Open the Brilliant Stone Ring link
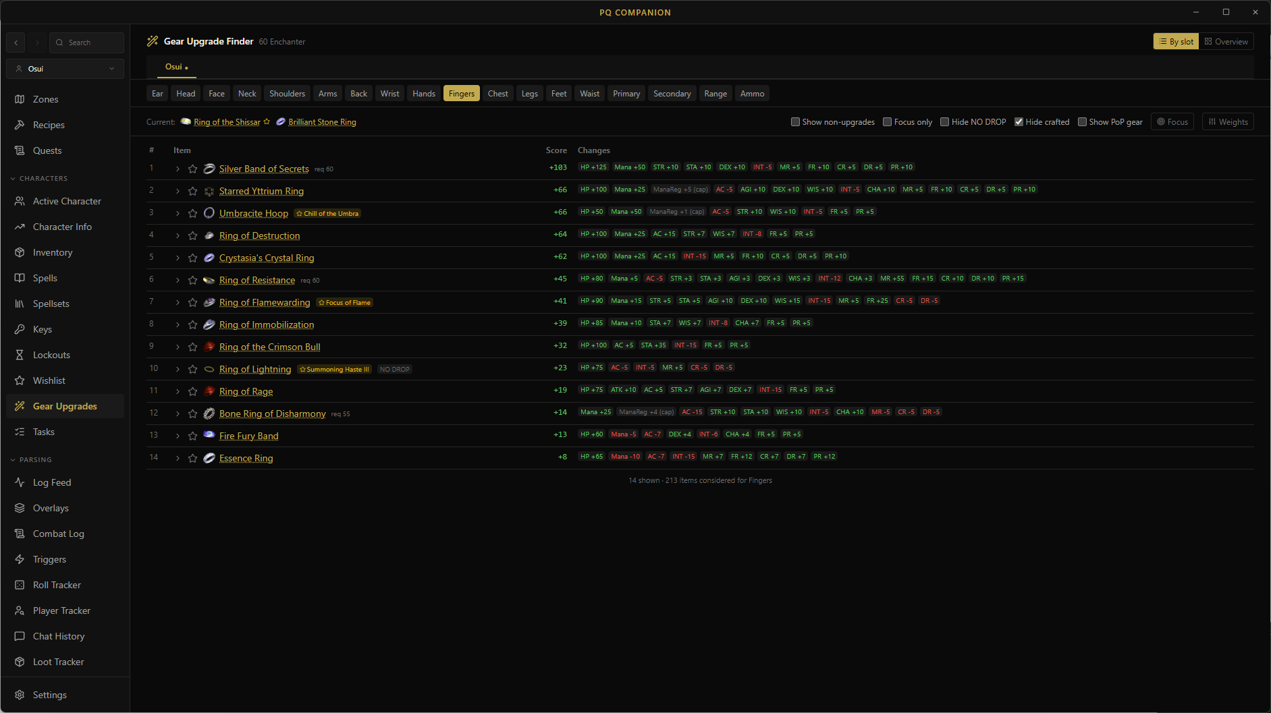 [322, 122]
